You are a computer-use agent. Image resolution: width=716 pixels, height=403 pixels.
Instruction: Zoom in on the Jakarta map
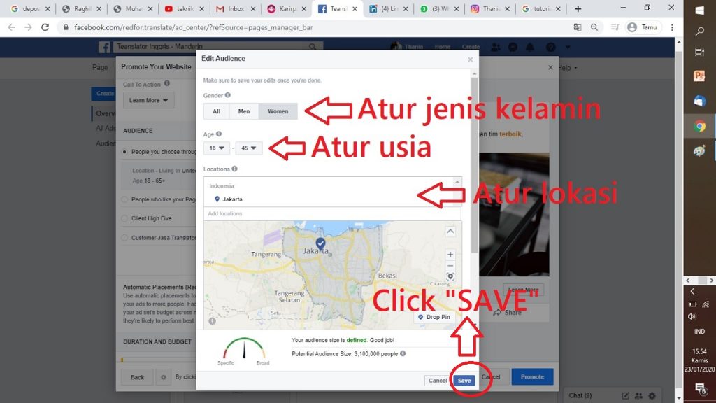point(450,255)
